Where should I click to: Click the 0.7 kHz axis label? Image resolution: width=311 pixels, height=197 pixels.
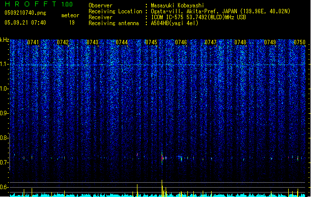pyautogui.click(x=4, y=163)
